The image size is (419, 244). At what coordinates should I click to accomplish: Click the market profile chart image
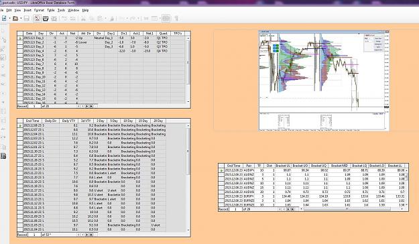coord(324,80)
